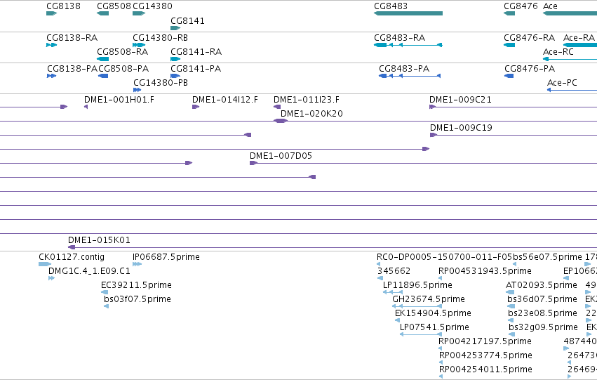Select CG8138-PA protein label
597x380 pixels.
[x=72, y=69]
